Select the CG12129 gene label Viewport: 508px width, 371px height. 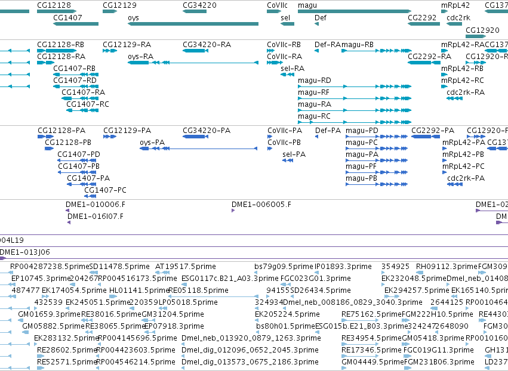click(x=119, y=5)
